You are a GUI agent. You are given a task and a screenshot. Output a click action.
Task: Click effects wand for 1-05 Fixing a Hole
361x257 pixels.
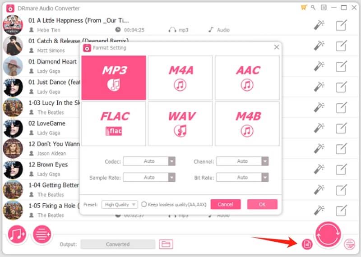(319, 210)
